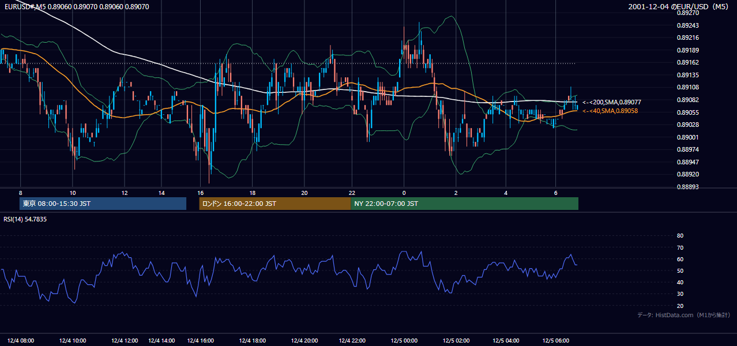This screenshot has height=346, width=737.
Task: Click the 12/5 06:00 bottom time label
Action: 555,340
